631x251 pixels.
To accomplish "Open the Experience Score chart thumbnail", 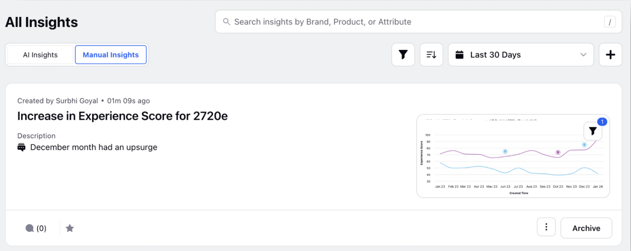I will coord(513,156).
